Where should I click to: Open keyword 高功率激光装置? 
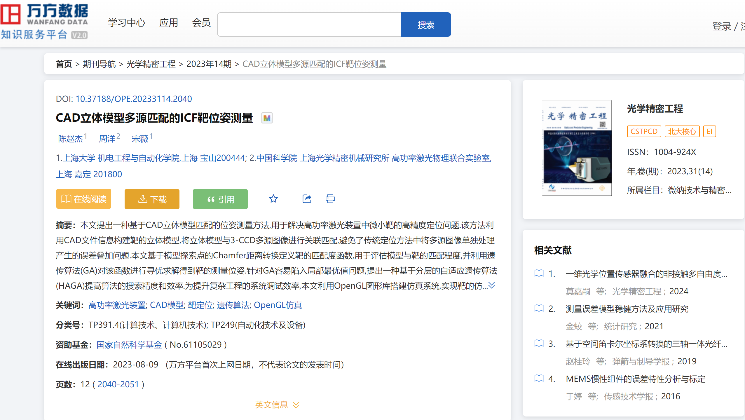pos(117,305)
